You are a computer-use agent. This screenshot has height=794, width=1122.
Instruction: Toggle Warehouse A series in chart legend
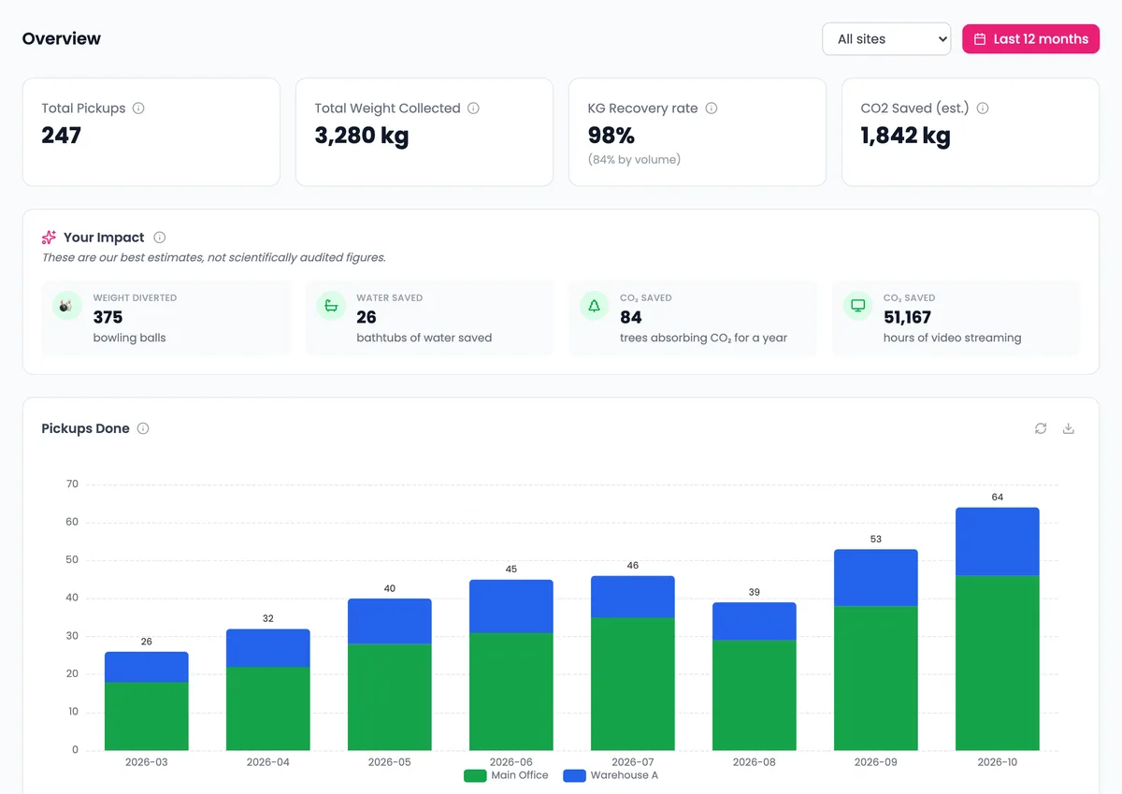[x=611, y=775]
